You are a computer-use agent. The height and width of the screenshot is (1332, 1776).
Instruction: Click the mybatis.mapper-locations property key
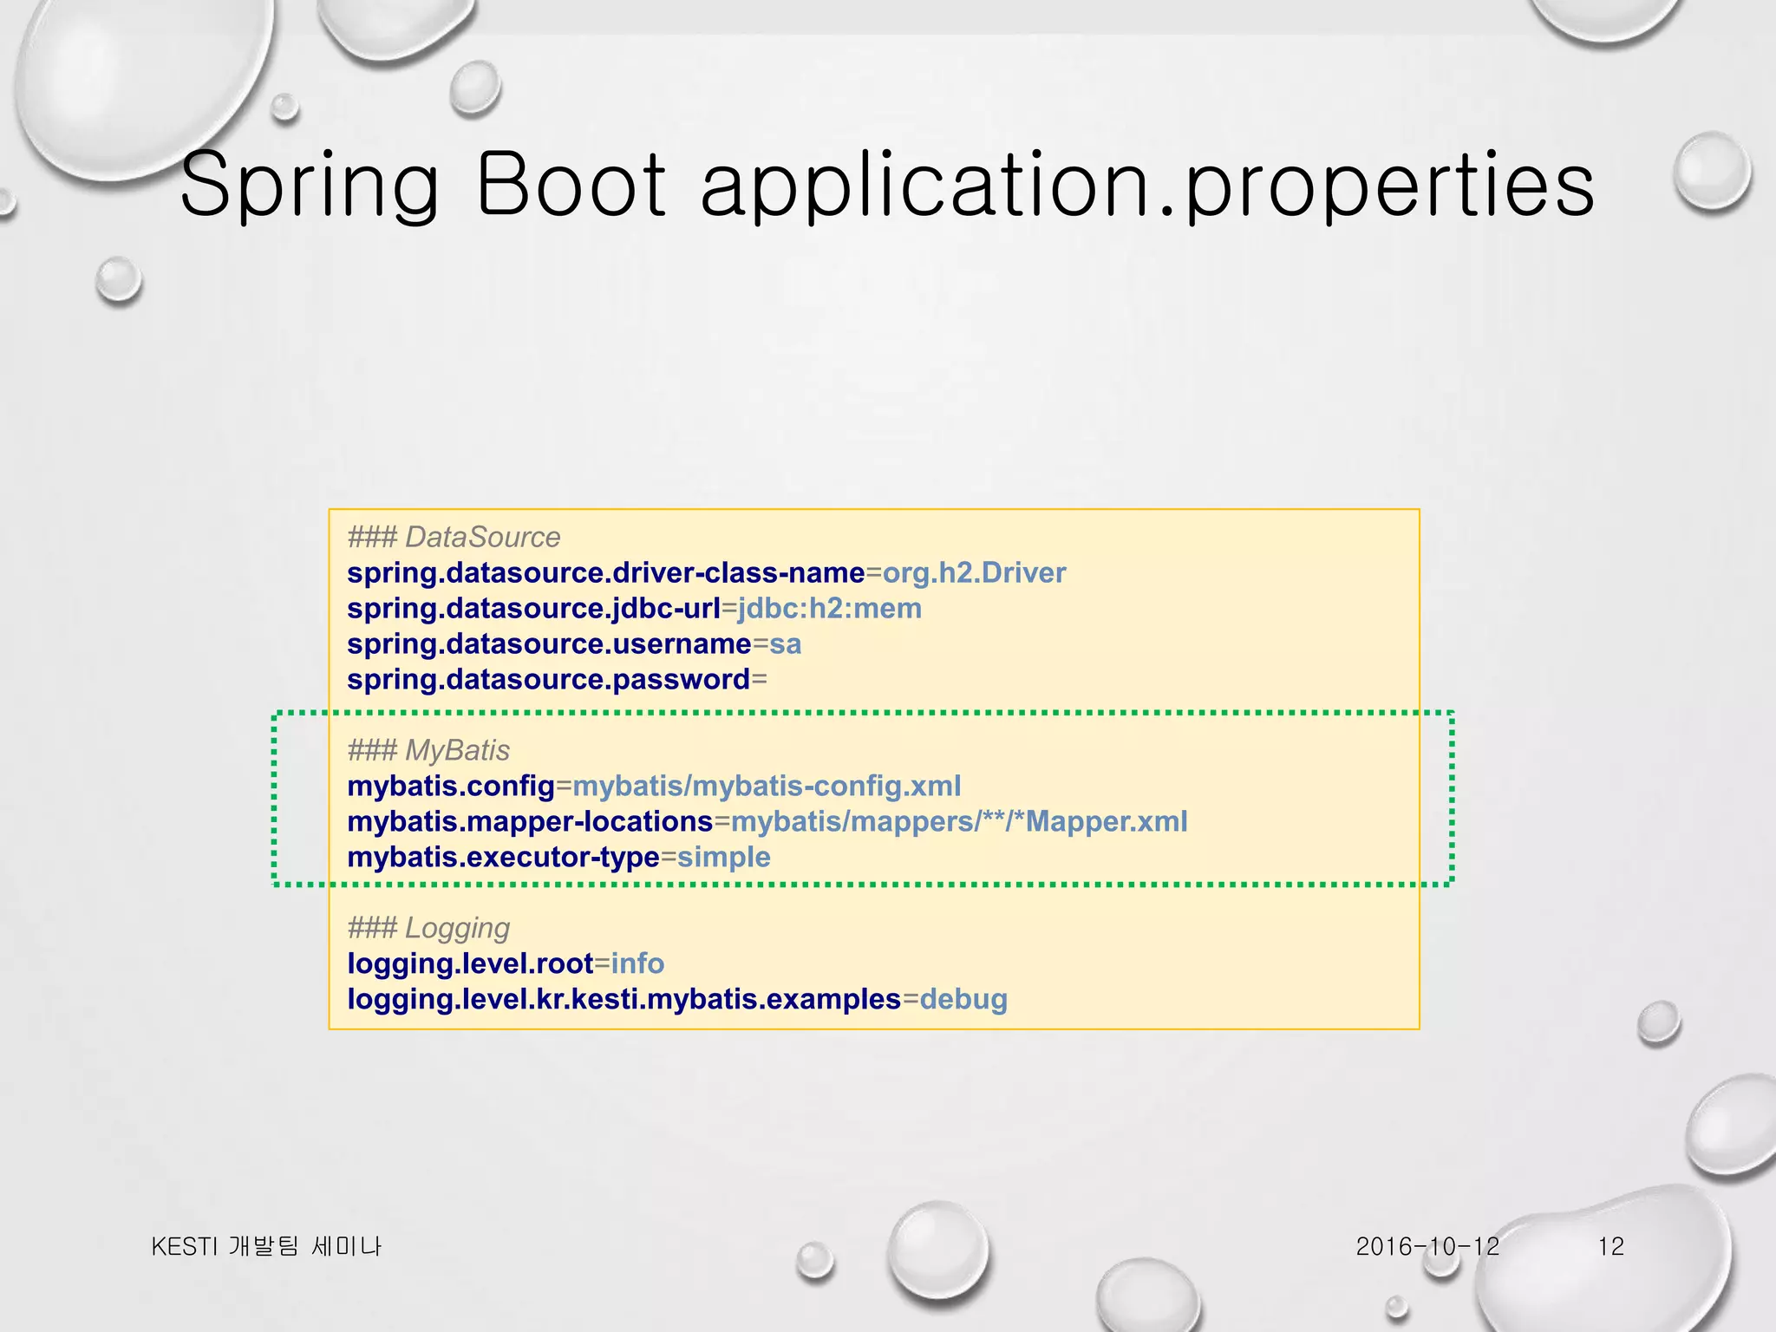529,821
